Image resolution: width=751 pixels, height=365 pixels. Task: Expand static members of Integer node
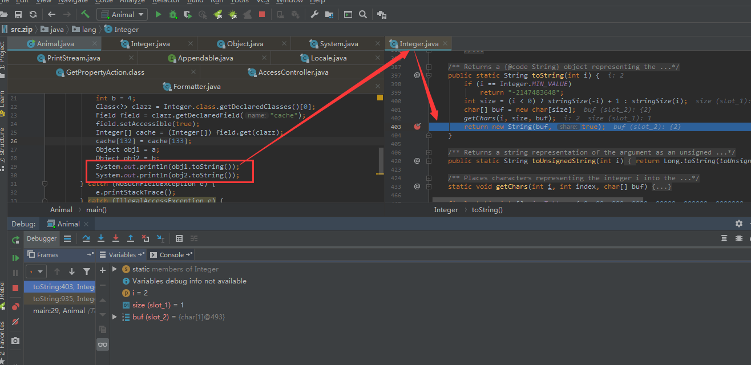(x=115, y=269)
